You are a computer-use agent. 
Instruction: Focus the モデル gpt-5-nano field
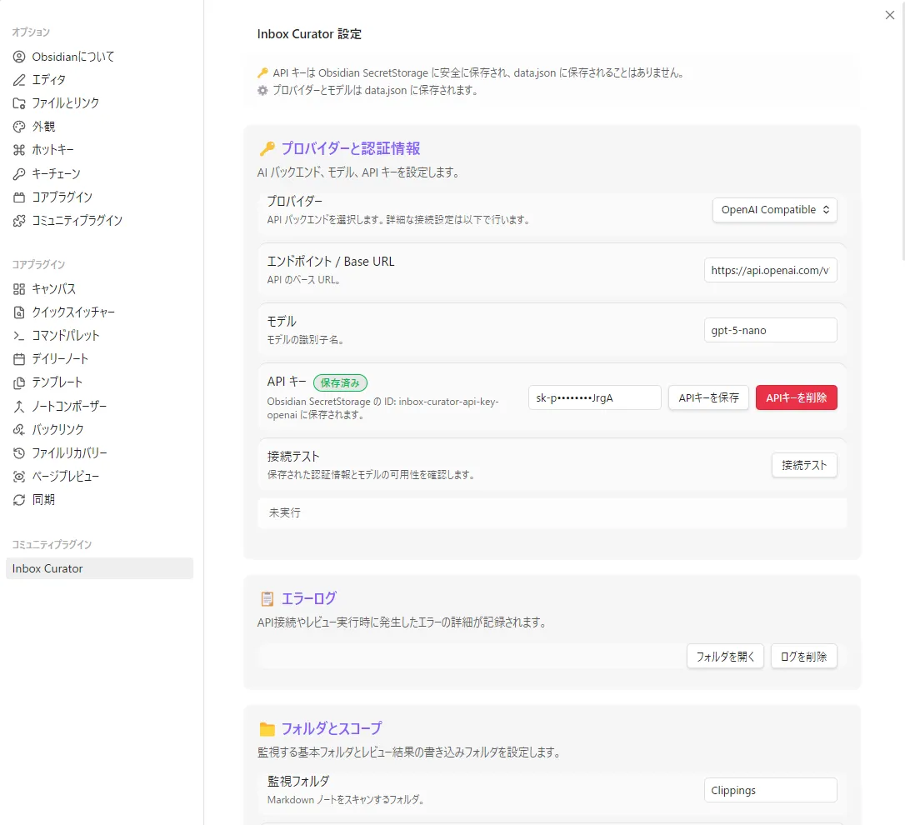770,330
